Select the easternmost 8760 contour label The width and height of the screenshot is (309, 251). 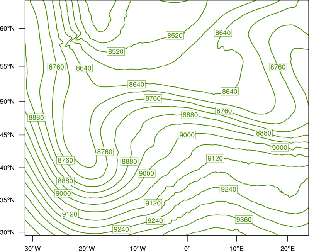(x=278, y=67)
